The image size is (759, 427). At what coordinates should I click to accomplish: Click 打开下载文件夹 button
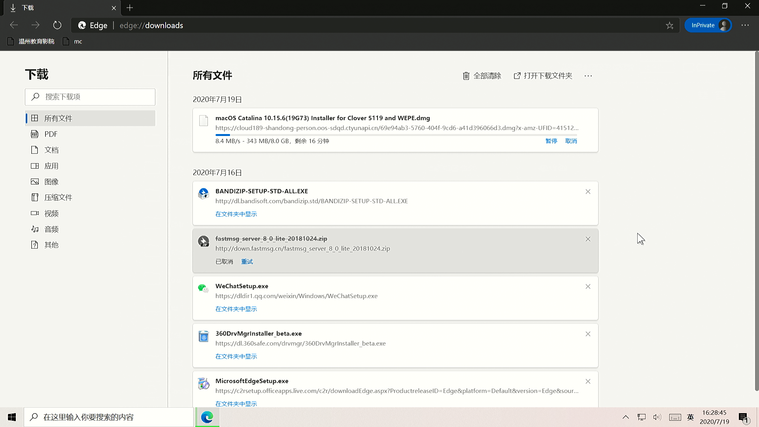[543, 76]
